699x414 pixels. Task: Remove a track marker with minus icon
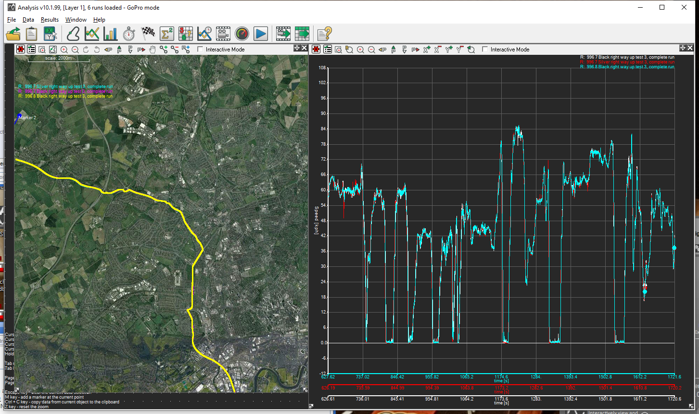pyautogui.click(x=175, y=49)
